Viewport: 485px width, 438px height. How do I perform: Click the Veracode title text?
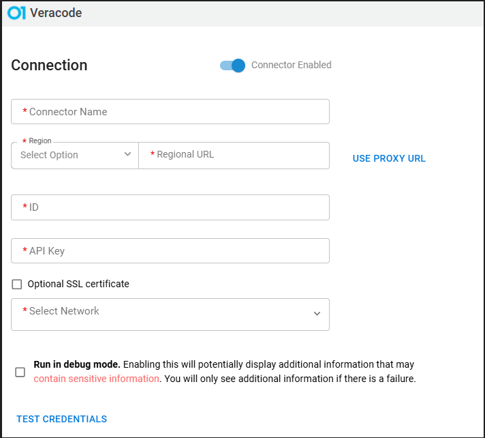coord(56,13)
